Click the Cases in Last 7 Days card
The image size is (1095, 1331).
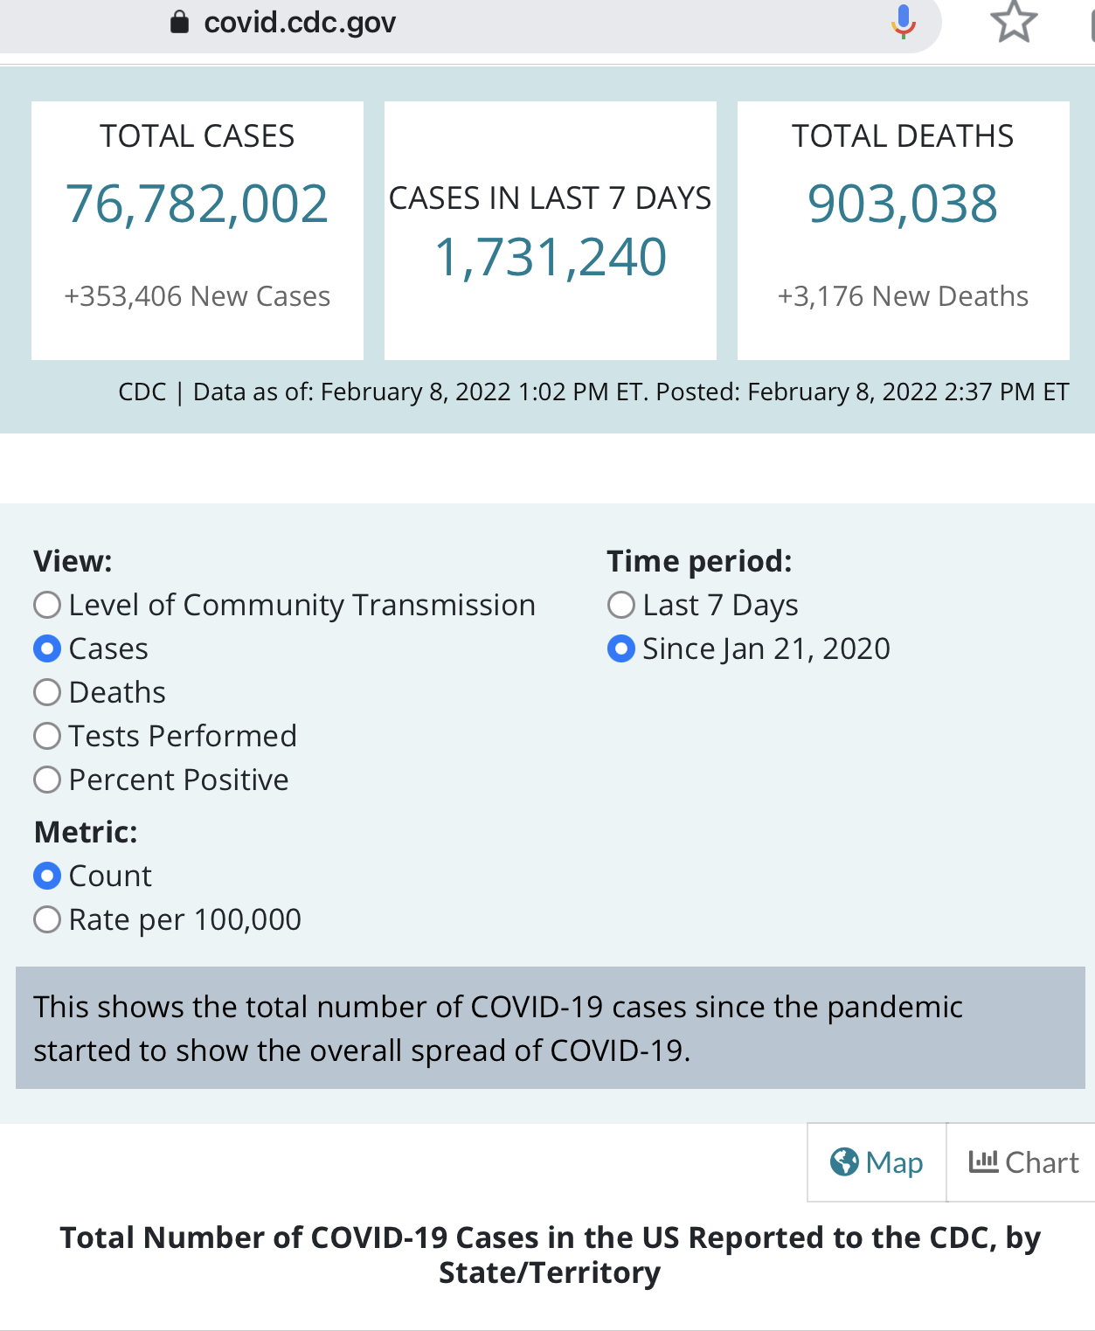551,231
